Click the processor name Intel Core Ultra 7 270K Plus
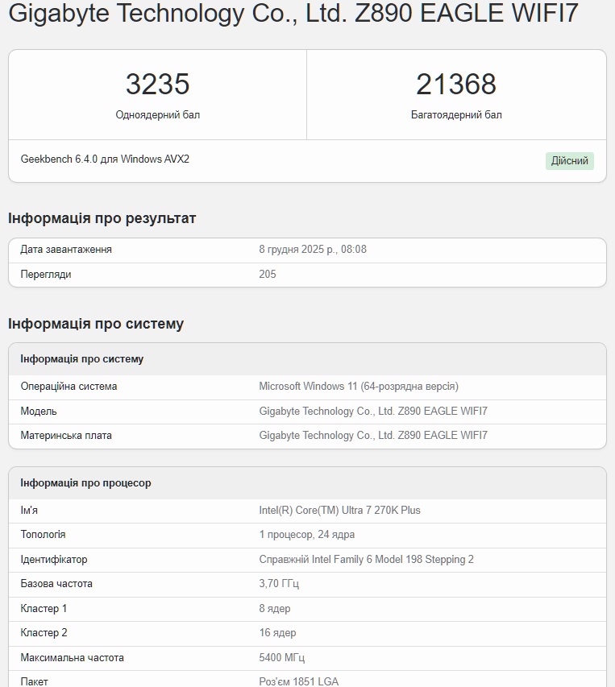 [x=339, y=511]
